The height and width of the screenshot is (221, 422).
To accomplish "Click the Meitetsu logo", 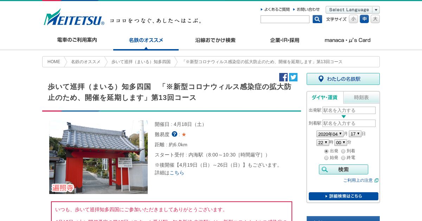I will (74, 17).
